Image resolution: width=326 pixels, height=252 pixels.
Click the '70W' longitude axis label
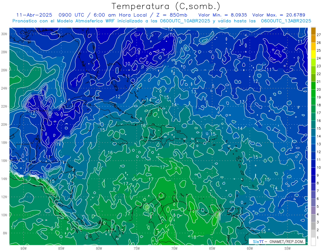174,248
